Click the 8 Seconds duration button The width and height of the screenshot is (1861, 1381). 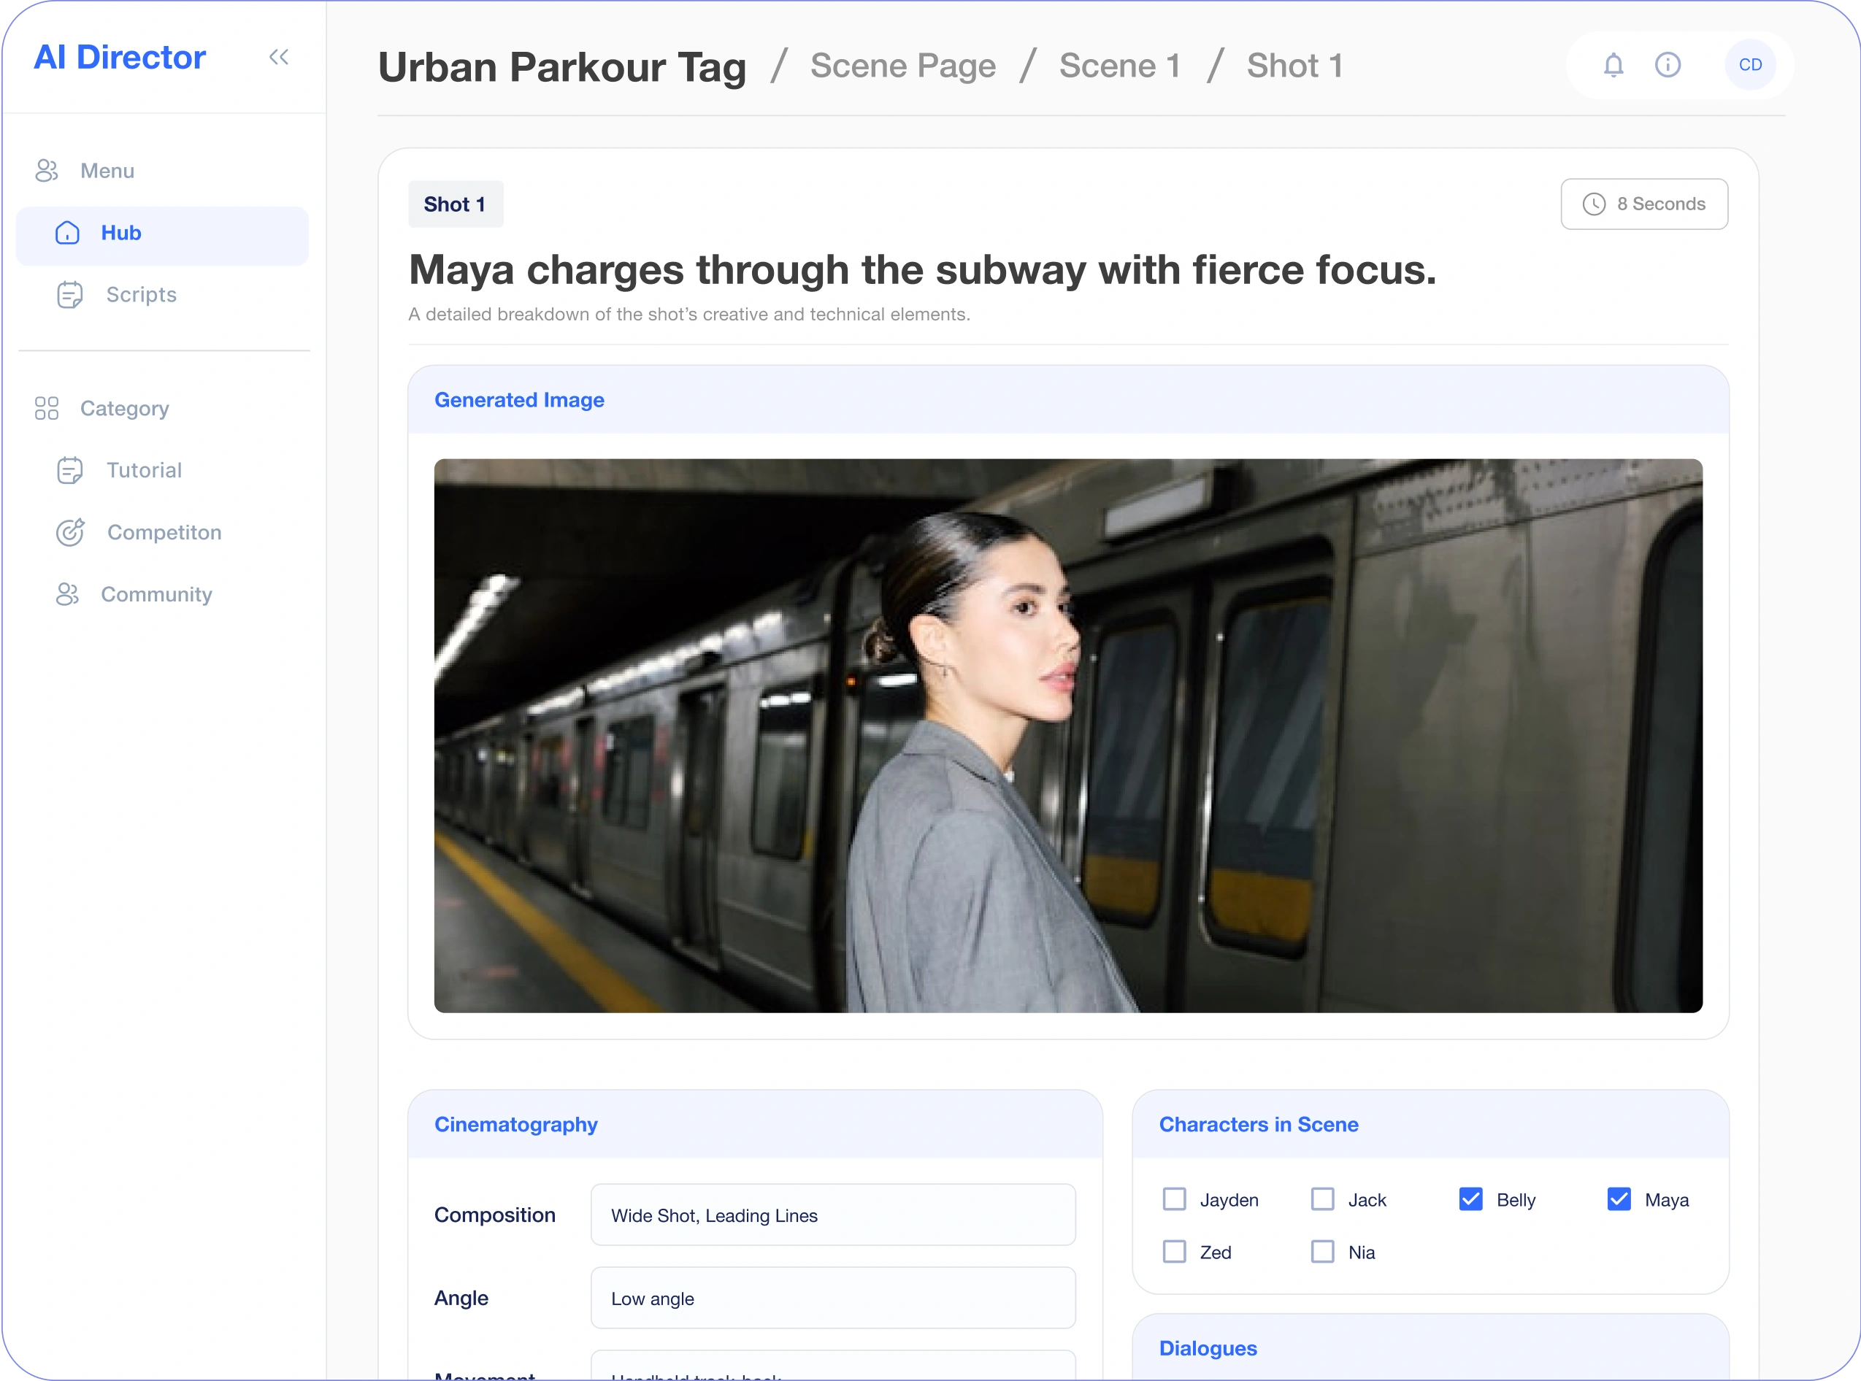pos(1643,204)
